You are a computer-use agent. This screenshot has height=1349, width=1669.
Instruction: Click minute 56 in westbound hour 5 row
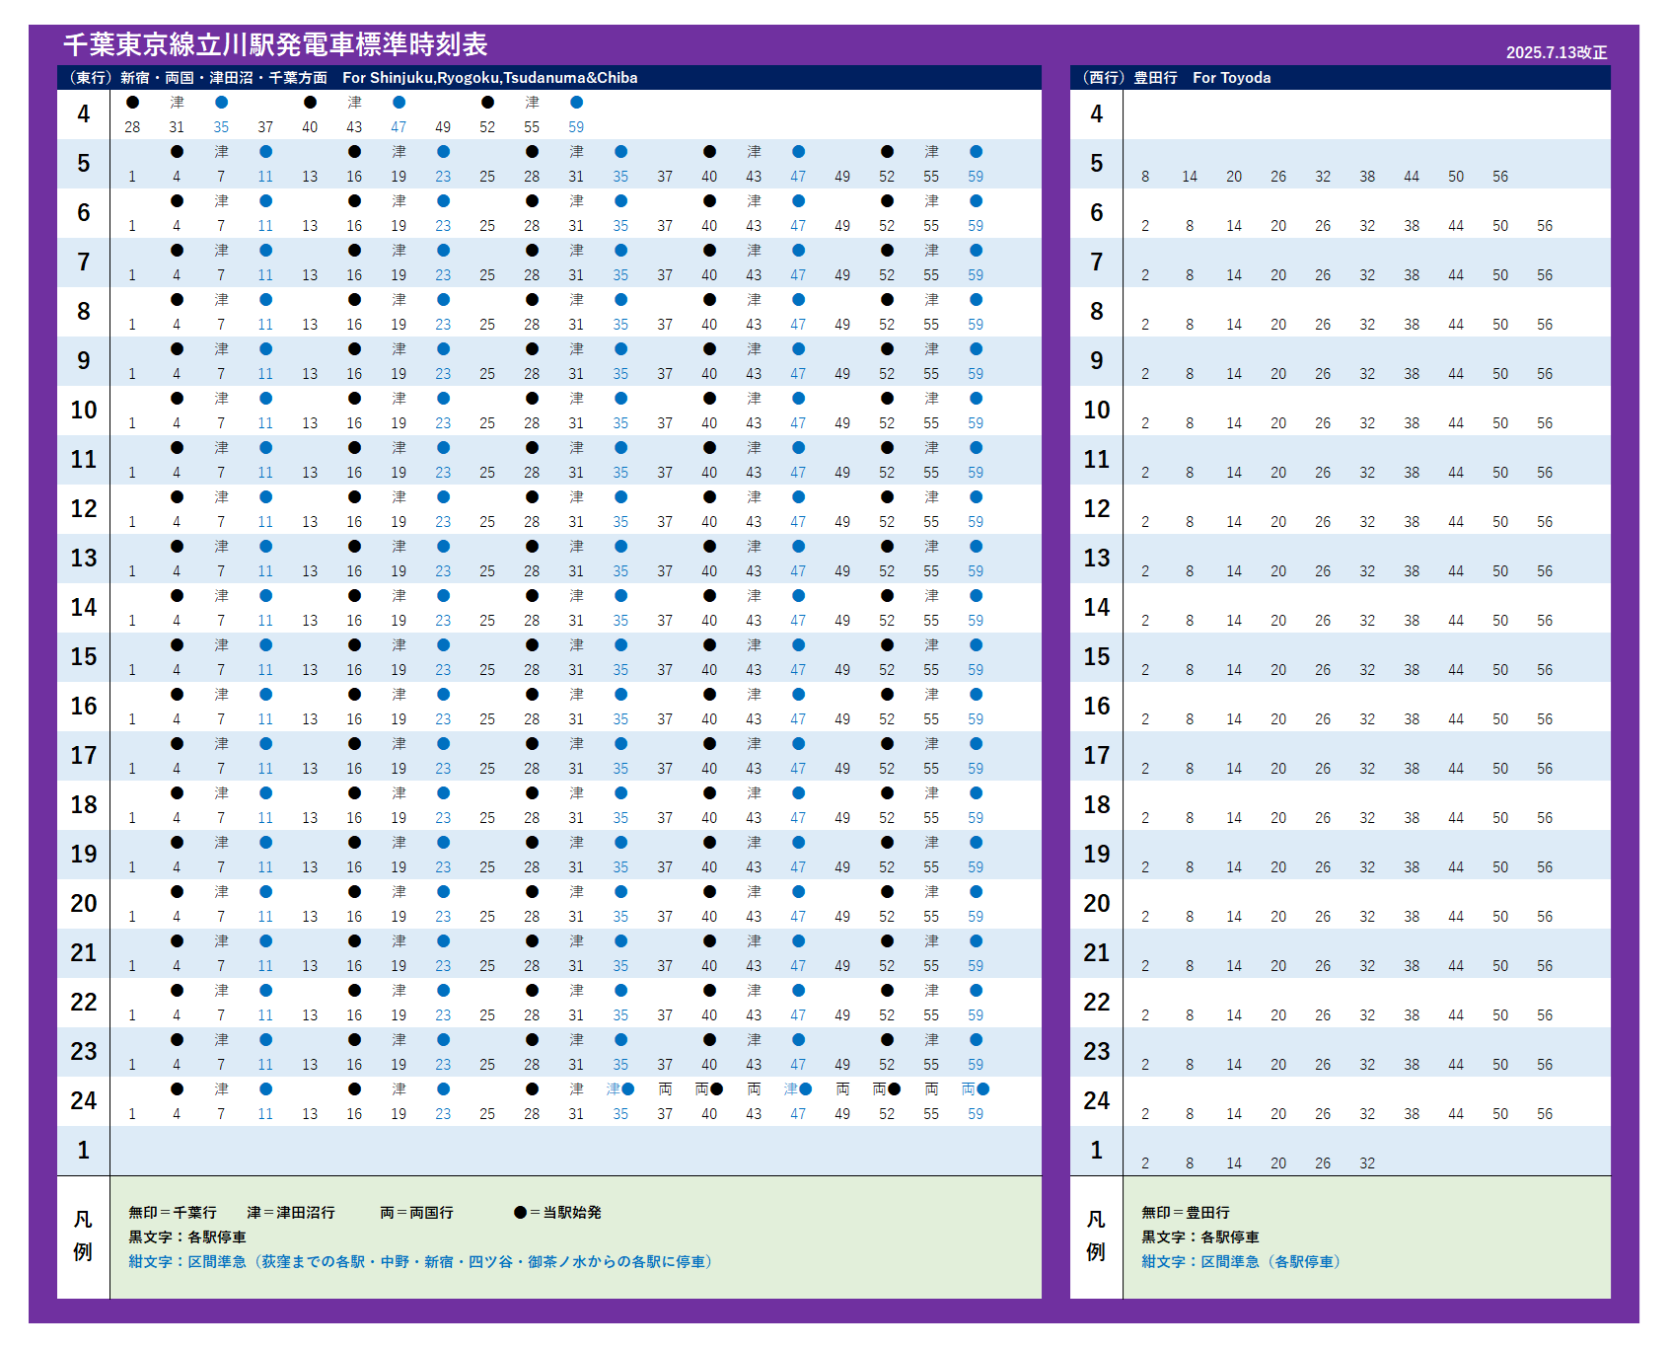[x=1500, y=177]
